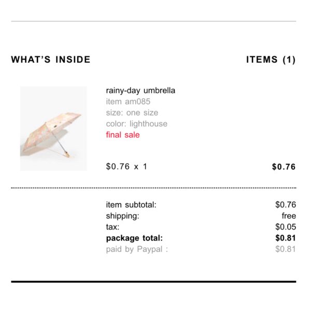
Task: Click the item subtotal label
Action: (x=131, y=205)
